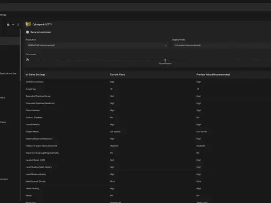
Task: Click the 'Cyberpunk 2077' game title text
Action: coord(42,24)
